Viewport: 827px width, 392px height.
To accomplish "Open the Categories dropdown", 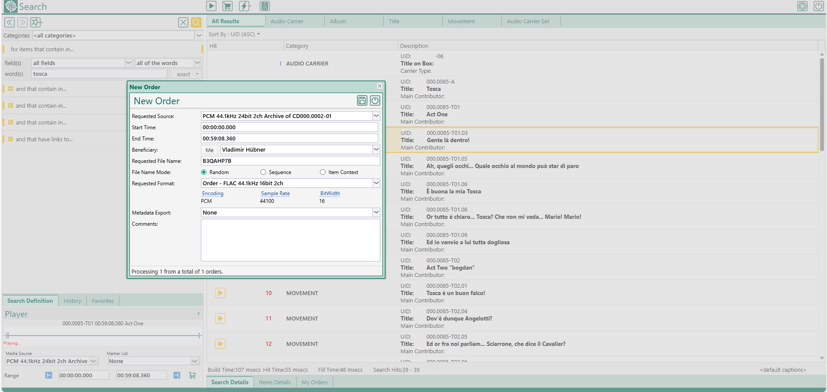I will [x=199, y=36].
